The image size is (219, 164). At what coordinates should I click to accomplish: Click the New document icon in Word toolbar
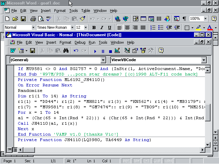coord(7,18)
